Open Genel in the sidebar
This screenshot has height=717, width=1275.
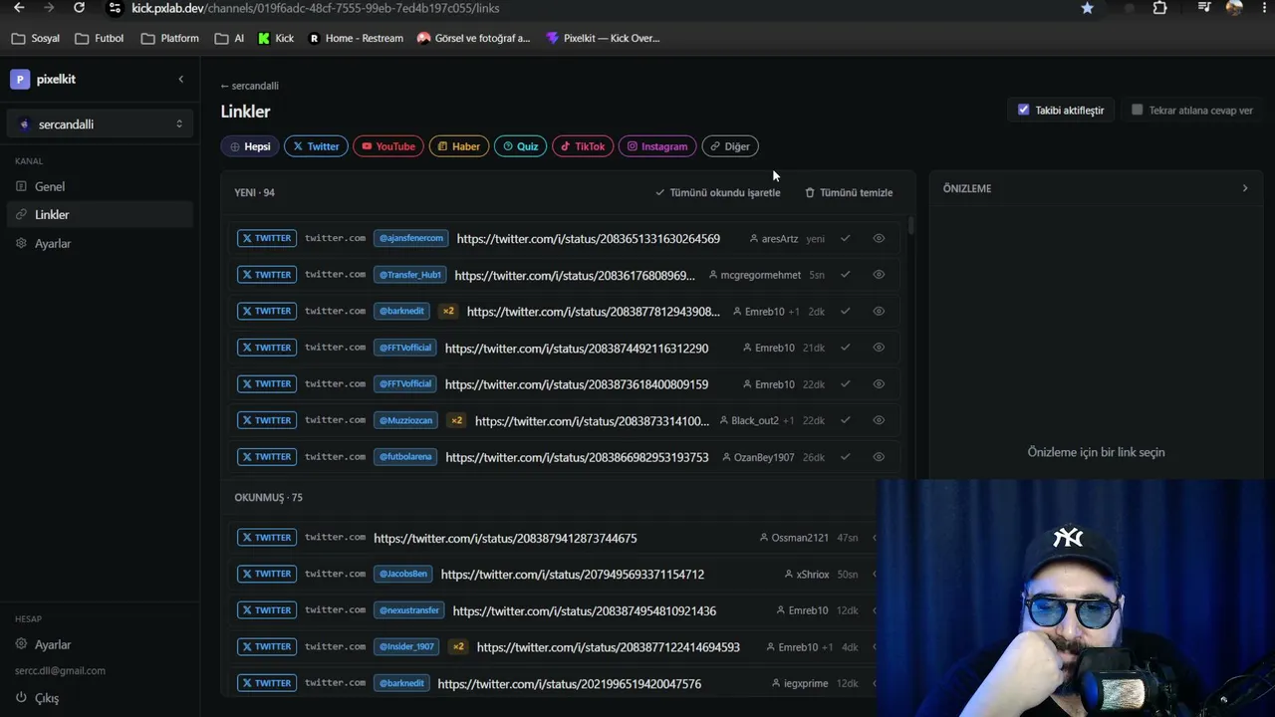pyautogui.click(x=100, y=186)
